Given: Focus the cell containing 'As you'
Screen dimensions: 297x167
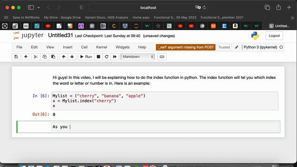Looking at the screenshot, I should point(165,127).
